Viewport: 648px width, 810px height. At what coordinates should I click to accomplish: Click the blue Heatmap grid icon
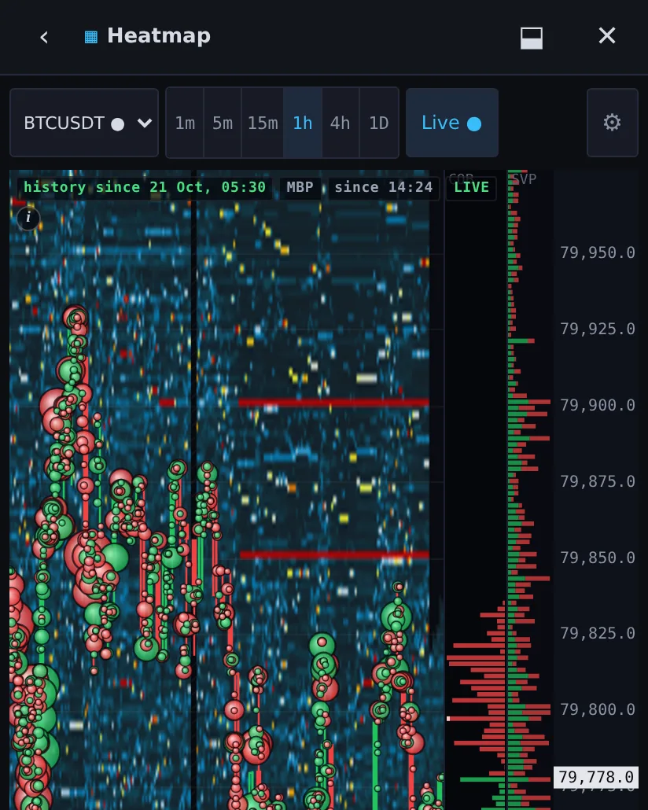91,37
